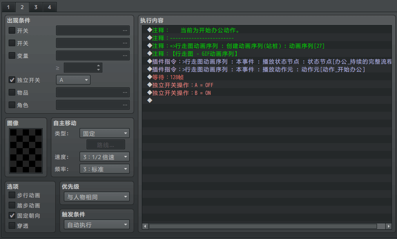Click the 路线... route button
397x239 pixels.
pyautogui.click(x=105, y=145)
